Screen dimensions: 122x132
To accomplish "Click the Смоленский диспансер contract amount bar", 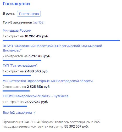I will pos(22,60).
